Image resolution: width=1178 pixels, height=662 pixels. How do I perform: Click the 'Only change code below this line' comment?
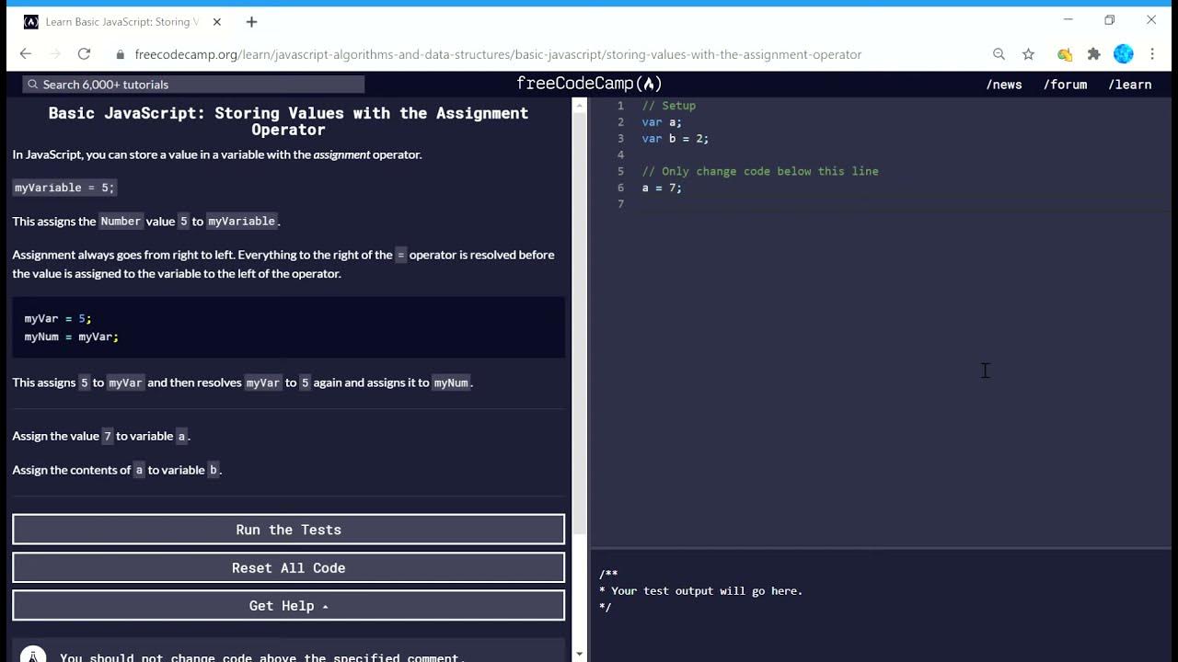click(760, 171)
